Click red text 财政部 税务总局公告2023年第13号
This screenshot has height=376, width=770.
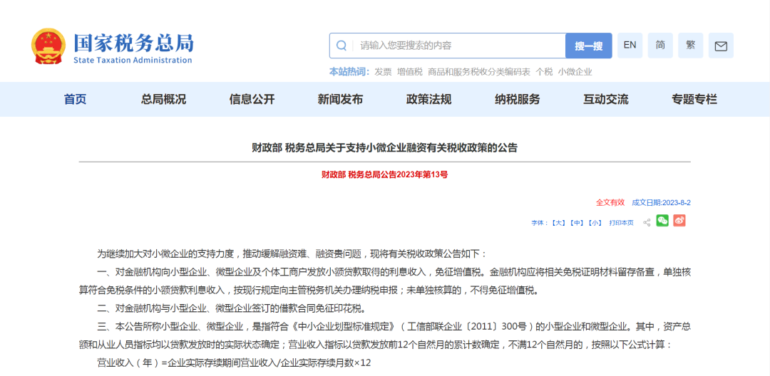point(384,174)
